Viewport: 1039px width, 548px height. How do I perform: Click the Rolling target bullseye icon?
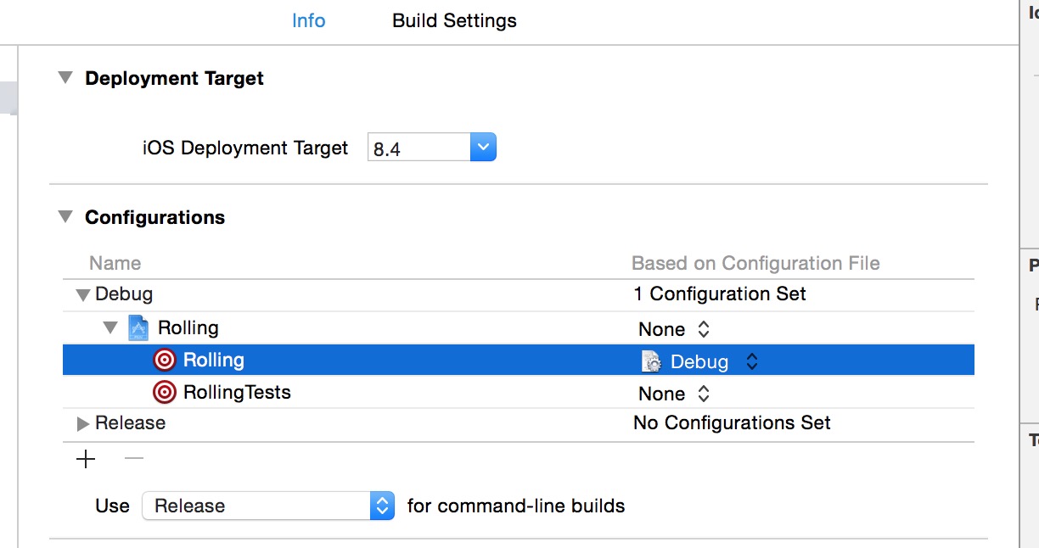pyautogui.click(x=164, y=361)
